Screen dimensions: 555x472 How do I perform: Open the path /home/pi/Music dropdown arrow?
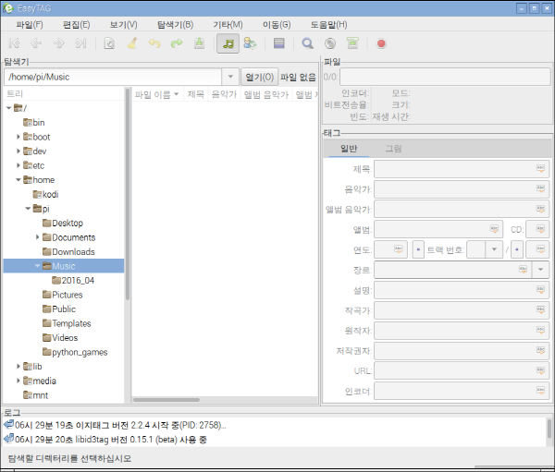(x=230, y=77)
